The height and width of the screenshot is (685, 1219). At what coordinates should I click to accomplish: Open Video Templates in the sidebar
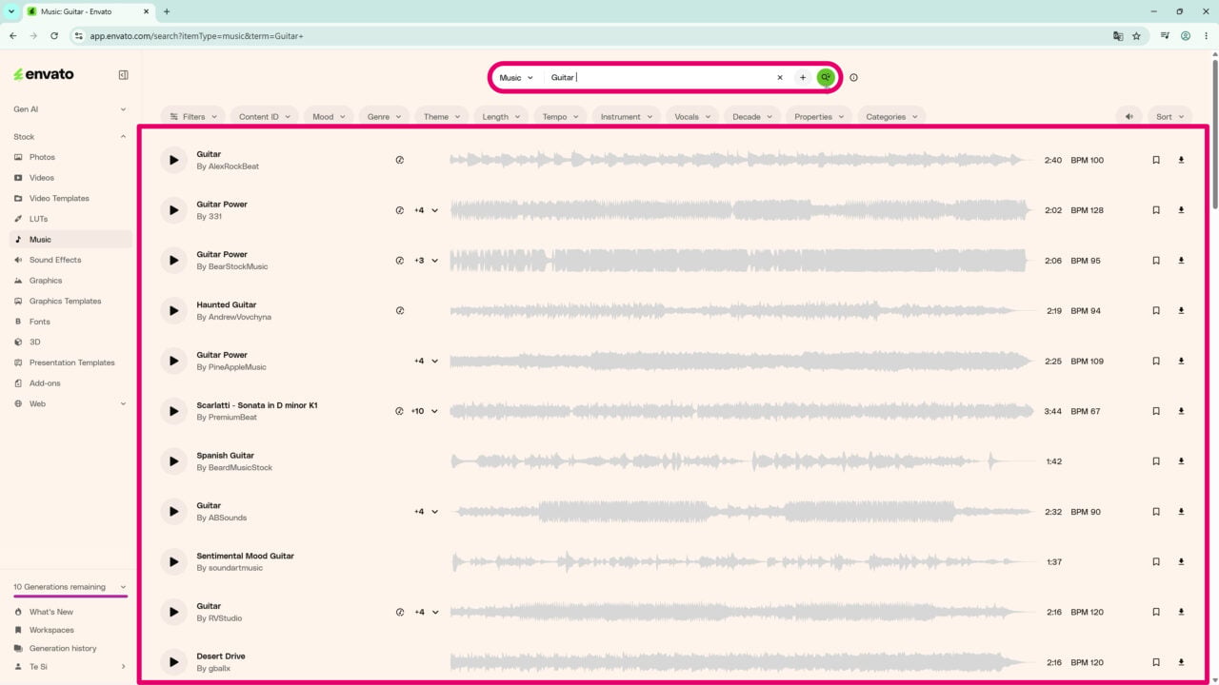click(59, 198)
